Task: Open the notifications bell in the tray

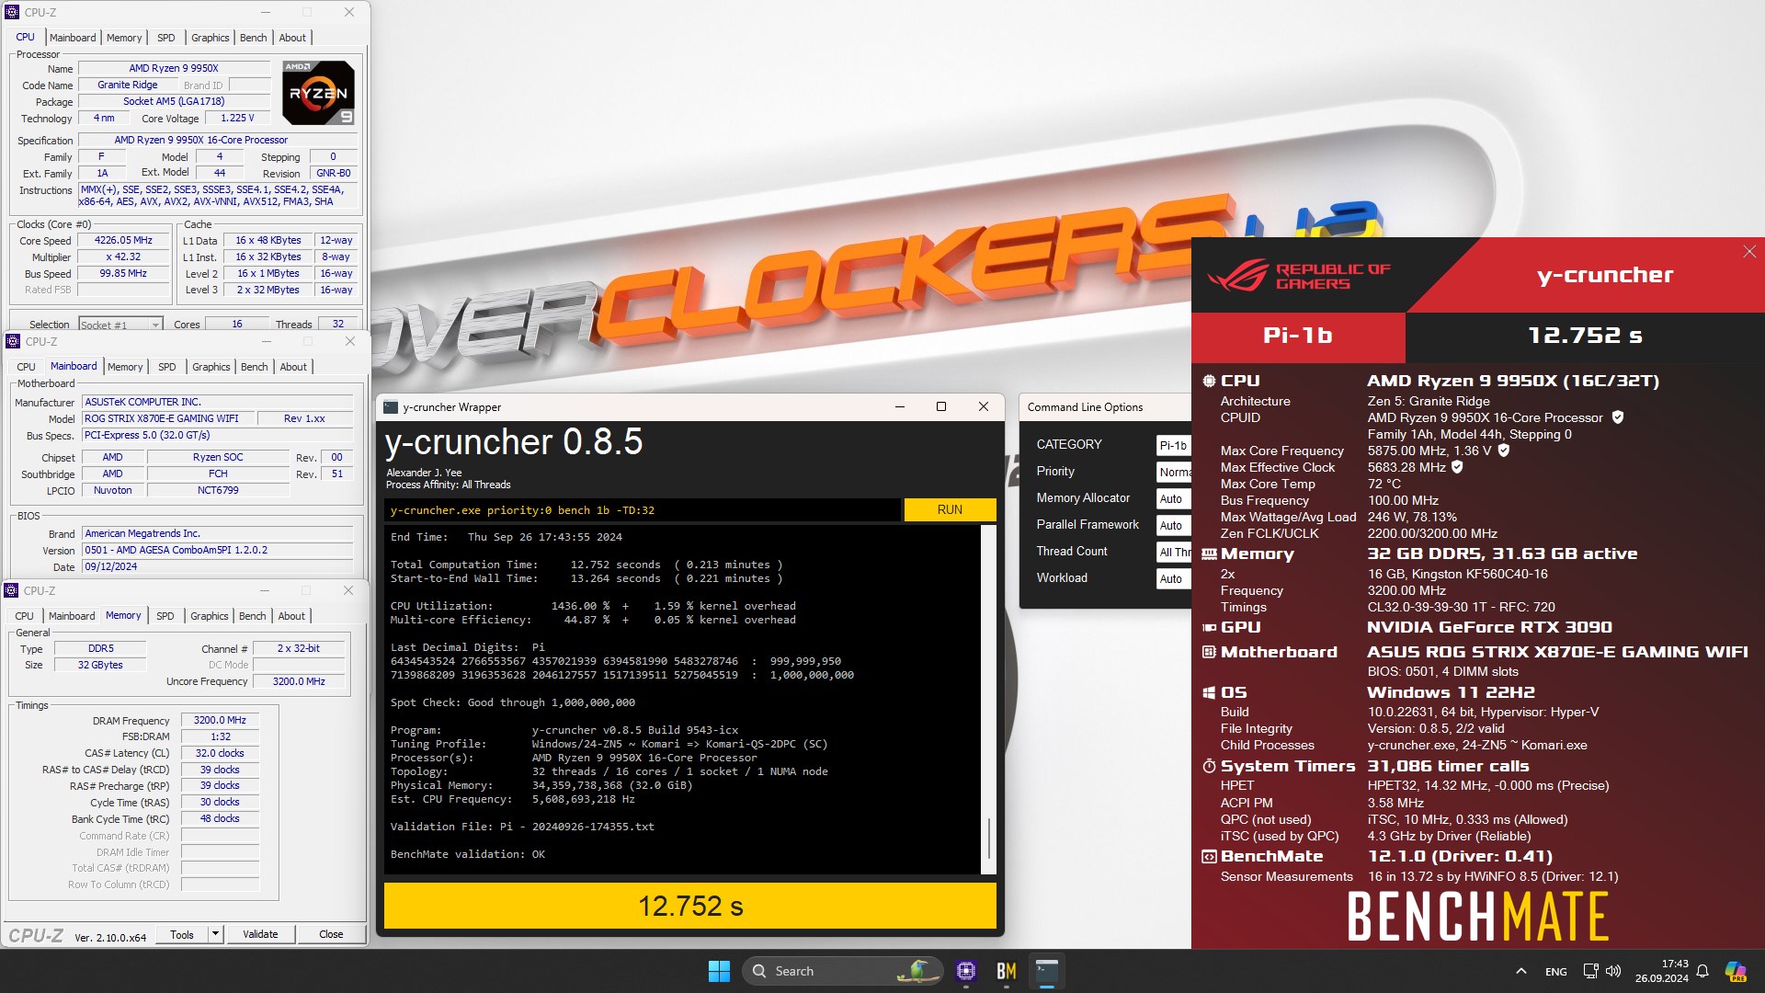Action: tap(1702, 971)
